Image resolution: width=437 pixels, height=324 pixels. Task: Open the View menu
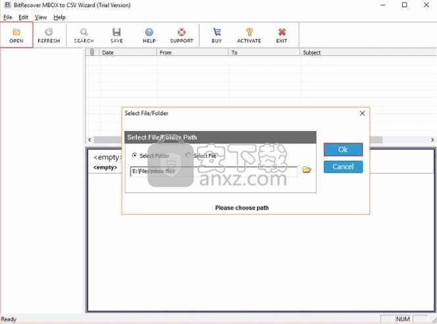point(41,17)
